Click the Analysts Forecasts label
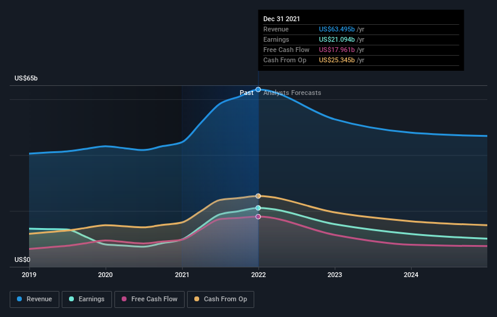The image size is (497, 317). point(292,93)
